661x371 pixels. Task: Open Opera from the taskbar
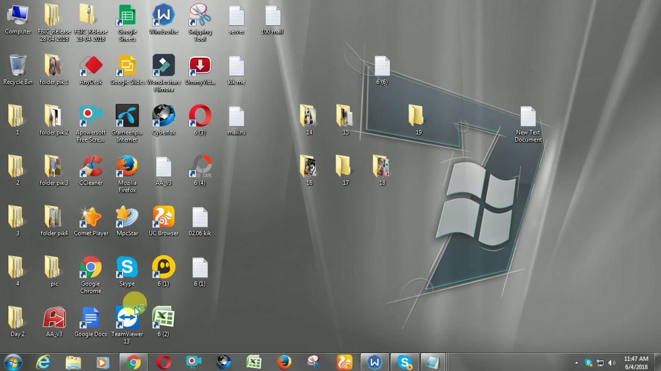(x=164, y=363)
